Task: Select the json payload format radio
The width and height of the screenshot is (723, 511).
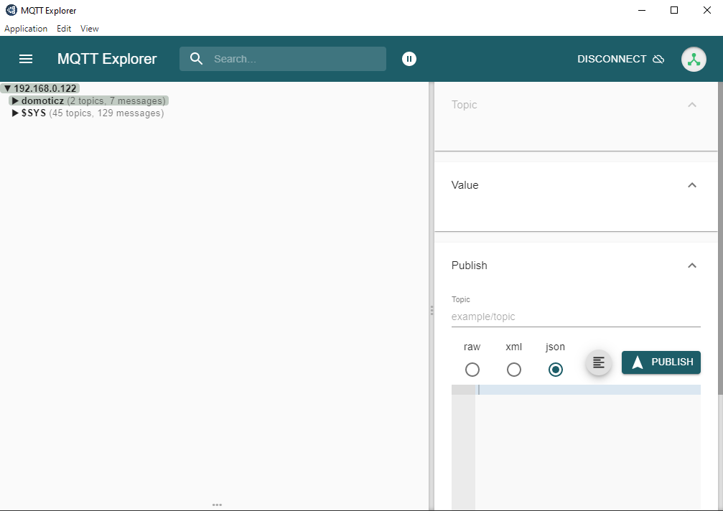Action: click(555, 370)
